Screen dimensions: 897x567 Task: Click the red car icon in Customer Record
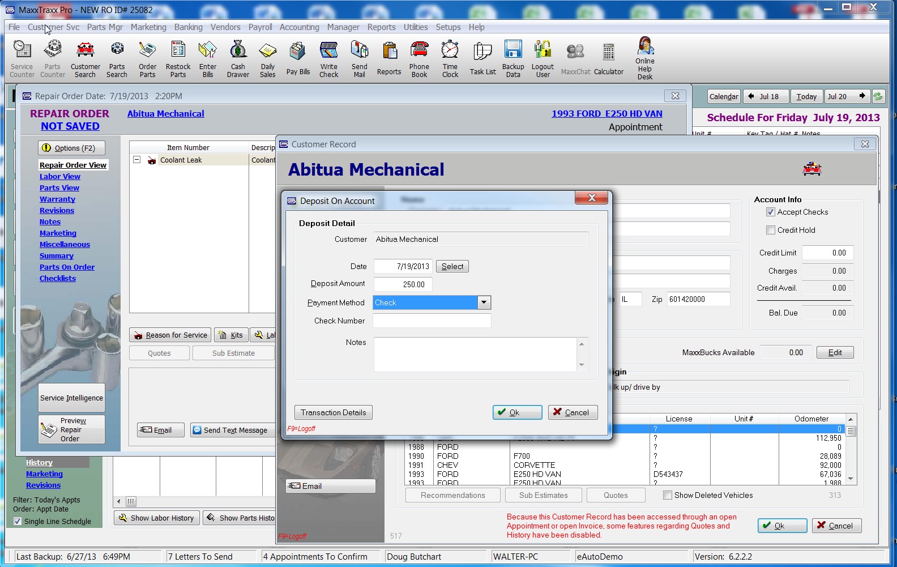(x=812, y=169)
